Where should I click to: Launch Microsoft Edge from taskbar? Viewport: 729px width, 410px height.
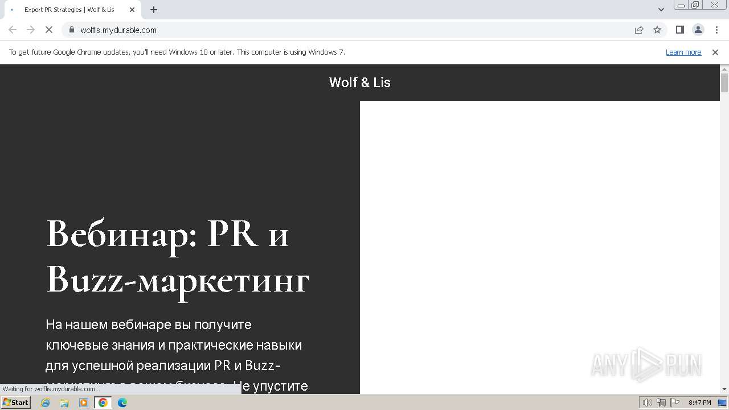(x=122, y=403)
